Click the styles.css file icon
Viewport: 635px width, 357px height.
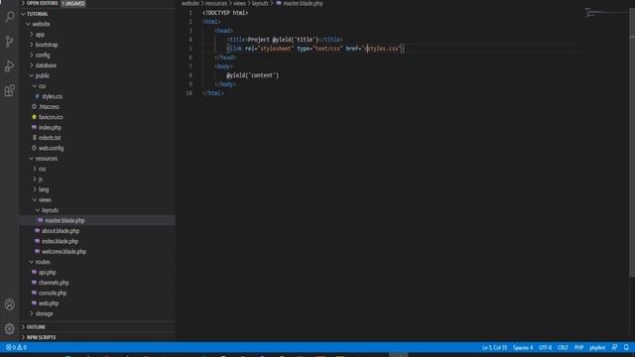(x=38, y=96)
